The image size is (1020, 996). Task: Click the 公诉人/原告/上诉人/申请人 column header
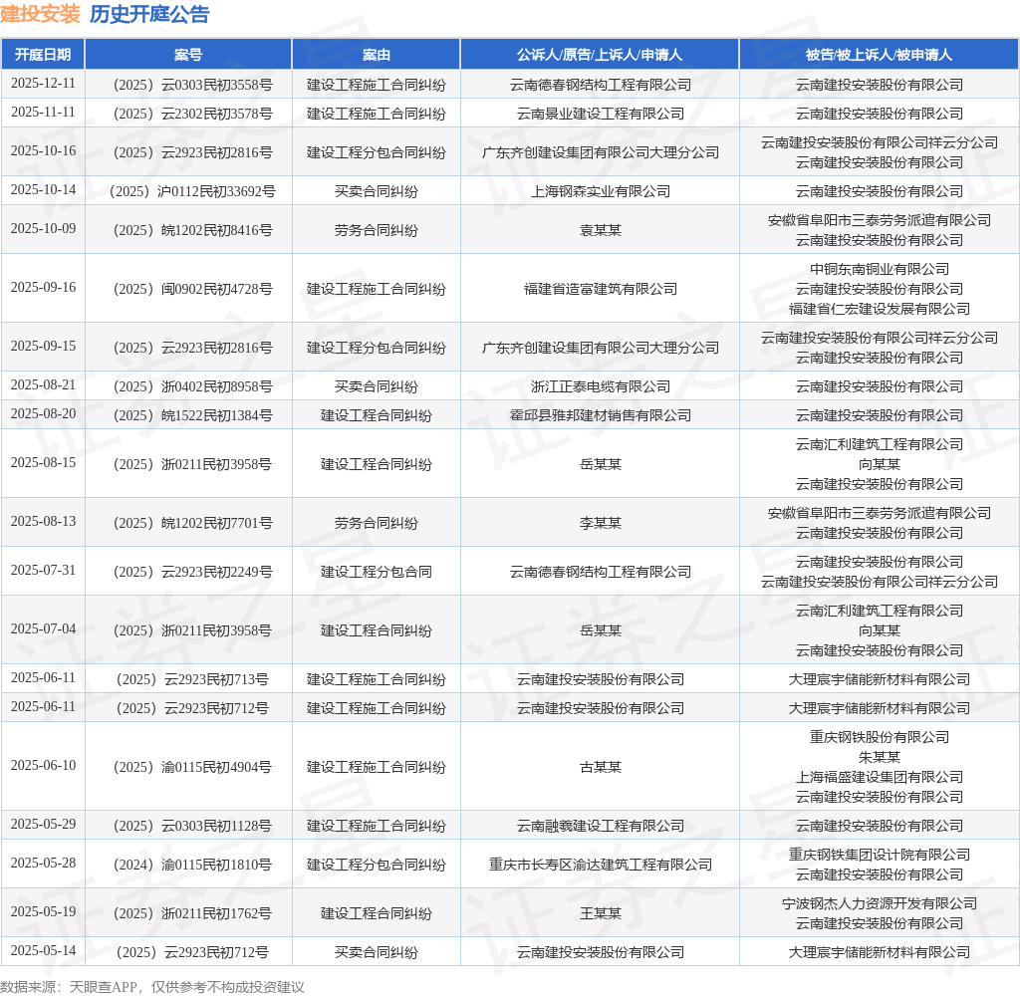point(600,55)
